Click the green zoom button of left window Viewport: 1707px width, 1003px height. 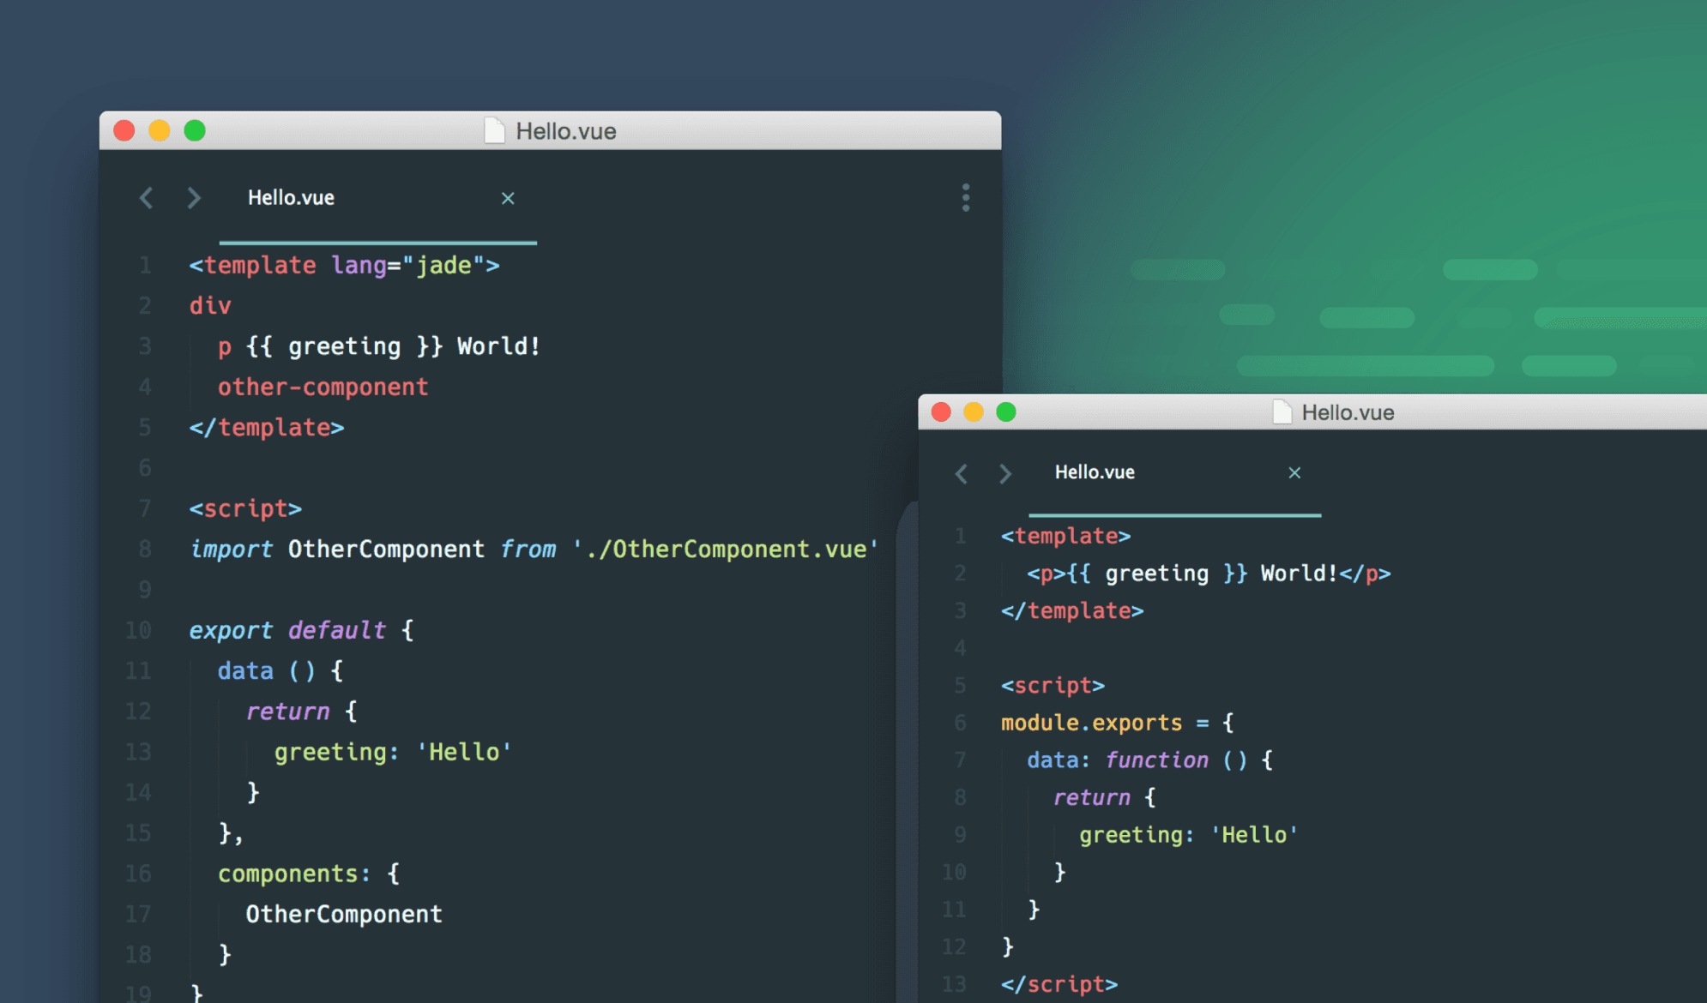click(195, 130)
